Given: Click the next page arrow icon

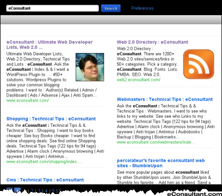Looking at the screenshot, I should click(x=17, y=190).
